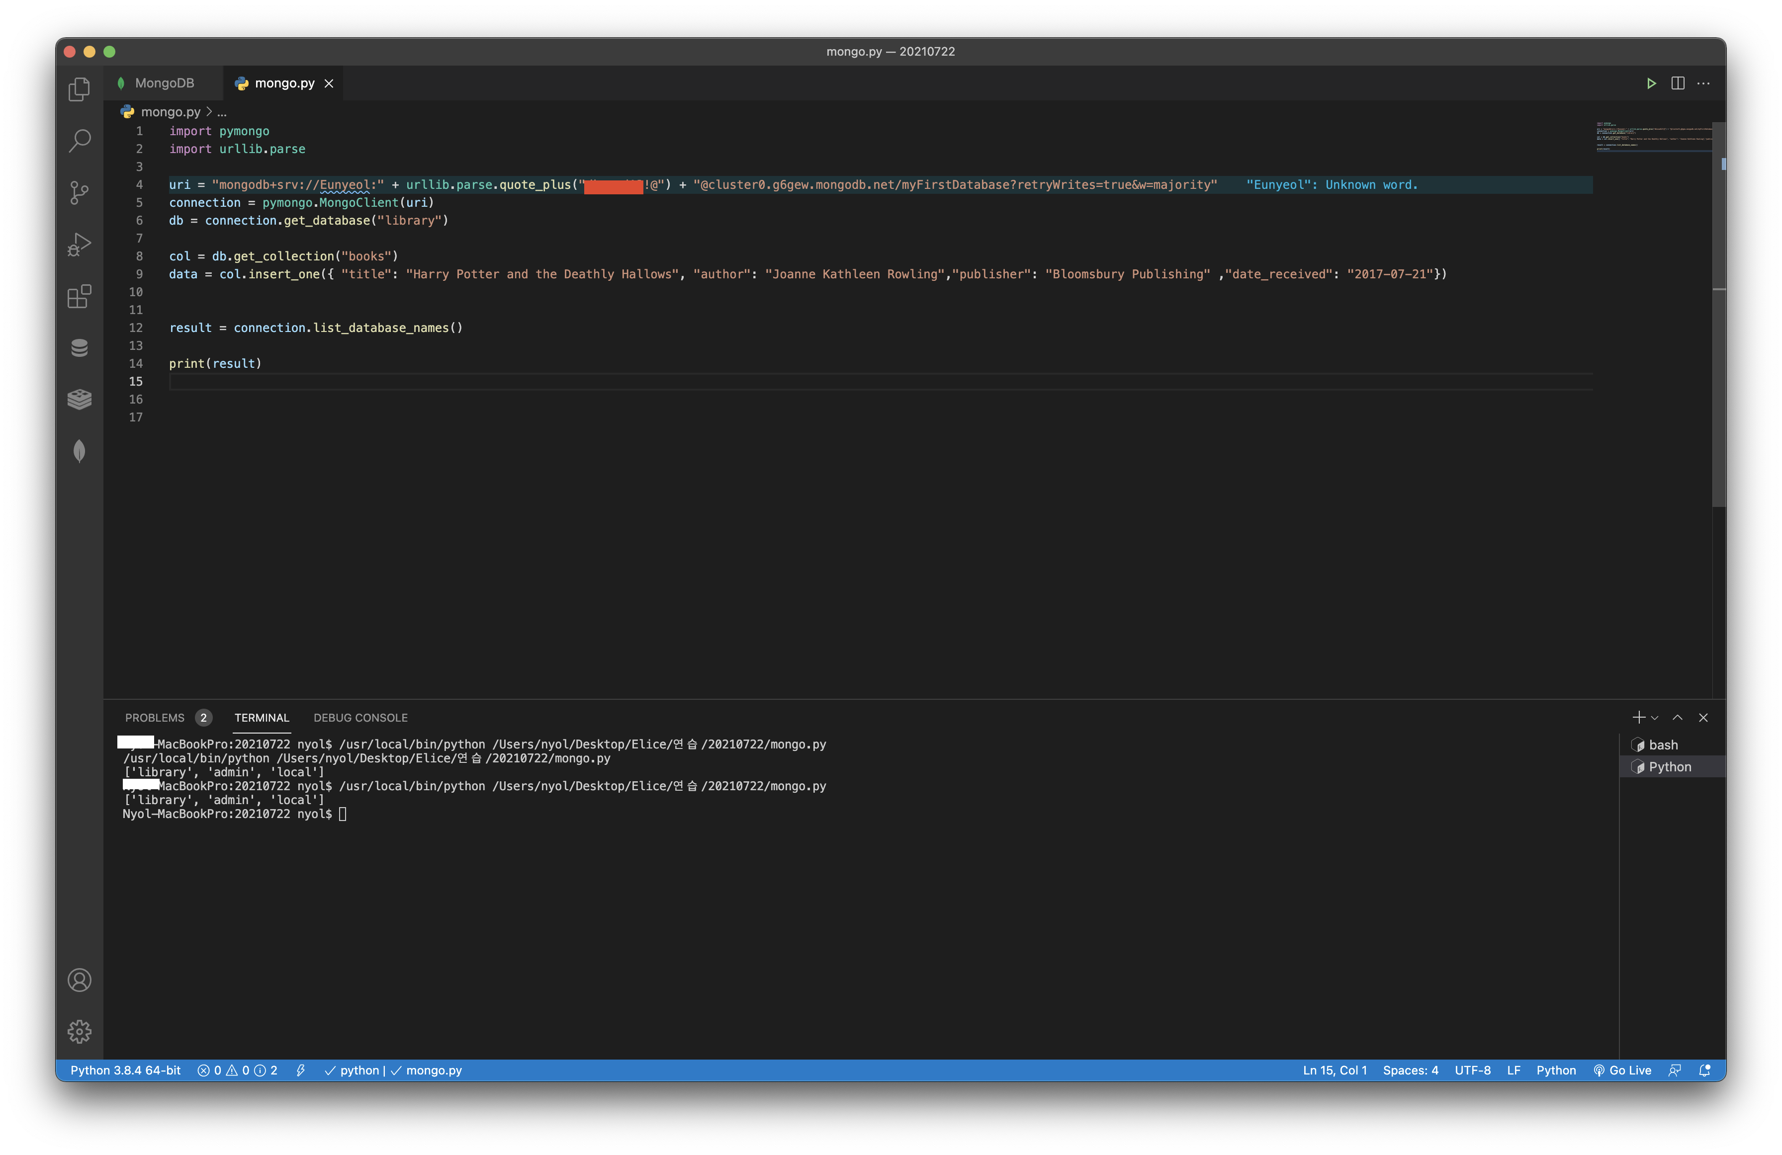Open editor More Actions ellipsis menu

point(1703,83)
